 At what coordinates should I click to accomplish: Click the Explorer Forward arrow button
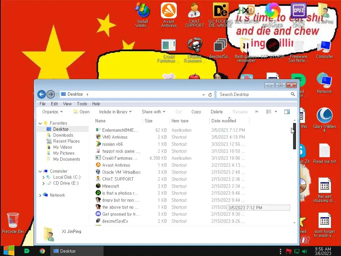point(51,94)
